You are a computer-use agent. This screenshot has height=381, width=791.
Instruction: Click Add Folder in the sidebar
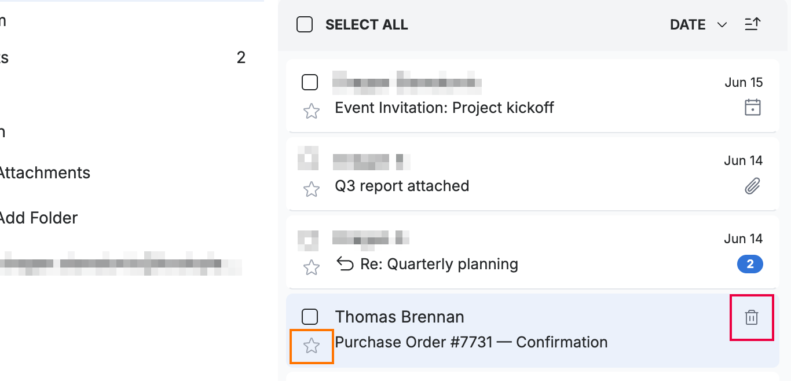point(38,218)
